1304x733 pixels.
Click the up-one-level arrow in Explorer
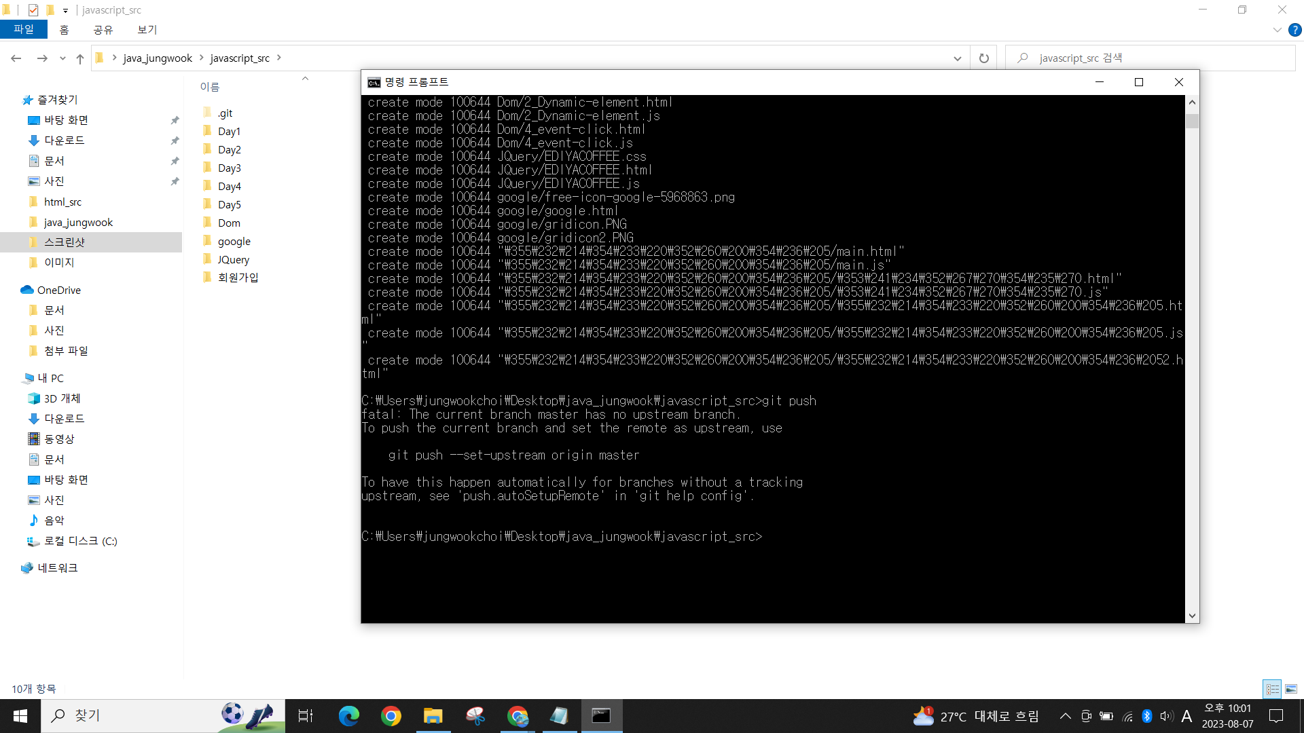80,58
